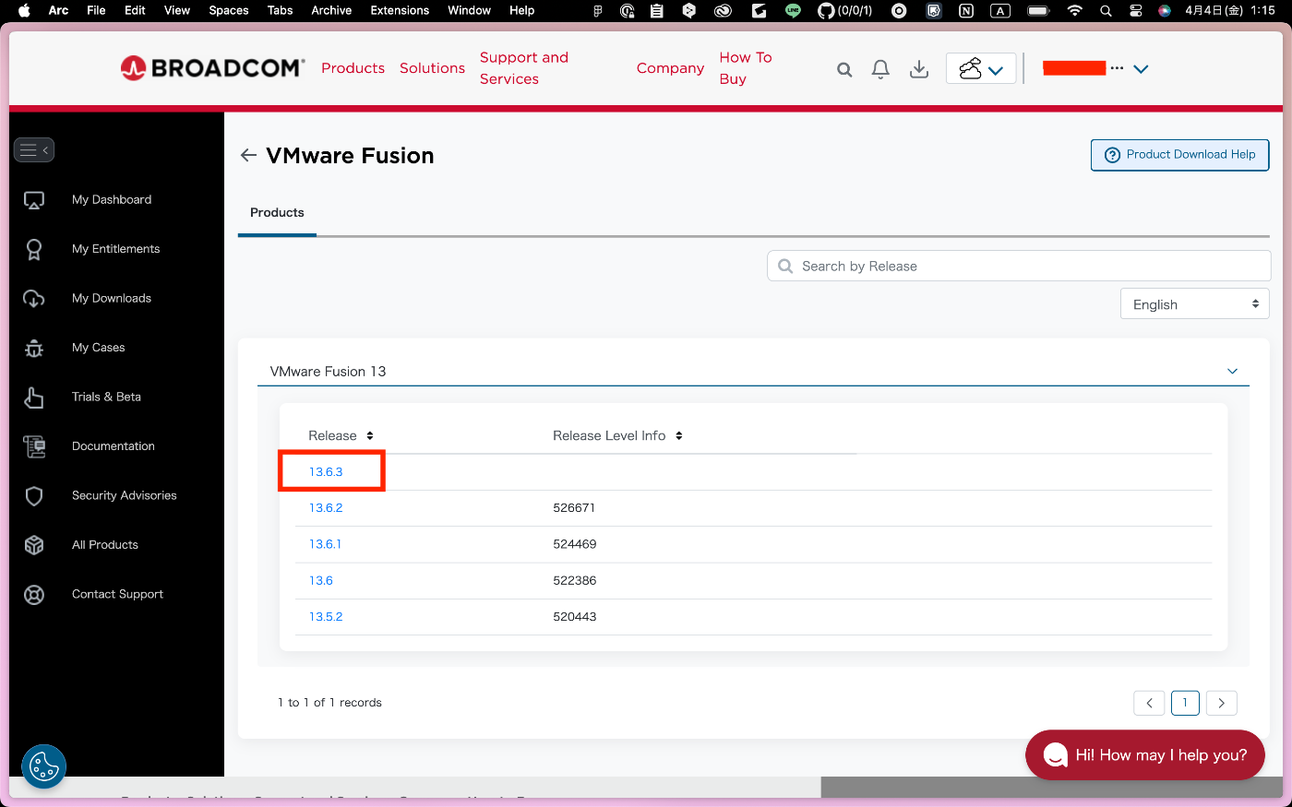Go to previous page of records

click(x=1149, y=703)
